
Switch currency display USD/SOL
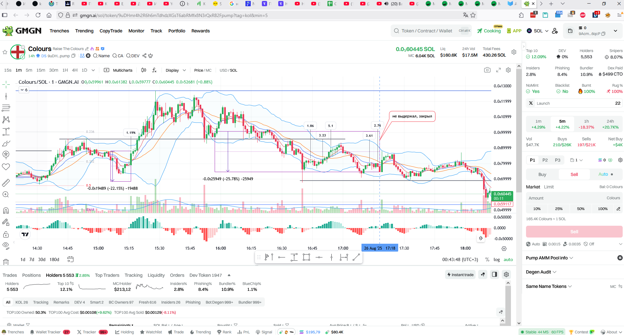228,70
